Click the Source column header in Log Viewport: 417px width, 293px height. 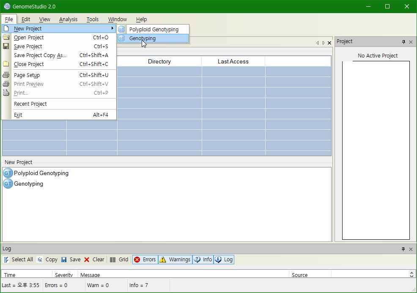click(310, 275)
